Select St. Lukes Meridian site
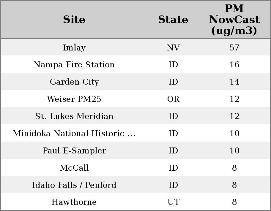Screen dimensions: 271x211 pos(74,116)
